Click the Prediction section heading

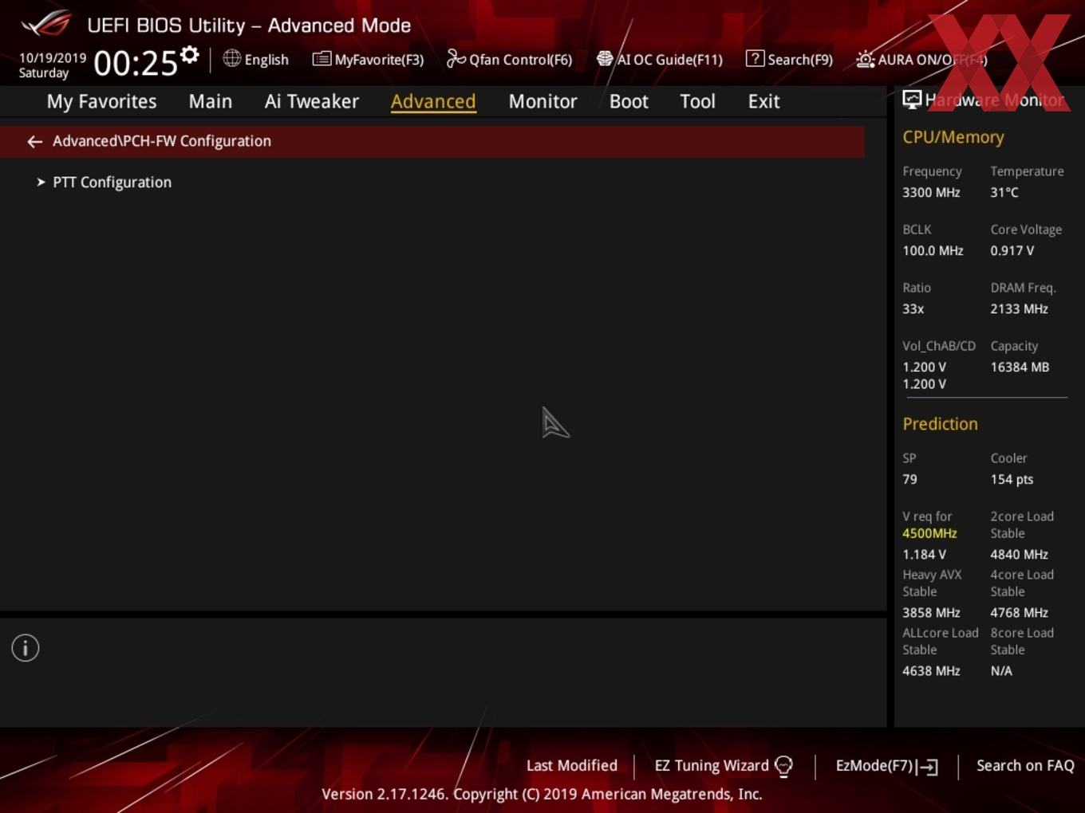pos(940,424)
